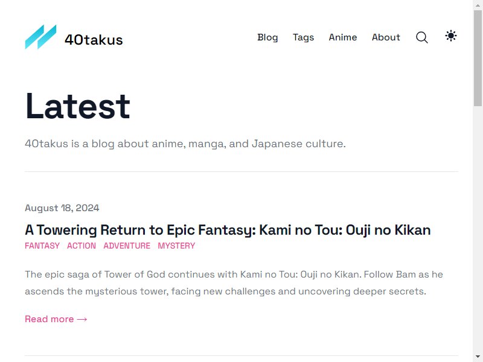Toggle the sun theme switcher
This screenshot has width=483, height=362.
(451, 36)
